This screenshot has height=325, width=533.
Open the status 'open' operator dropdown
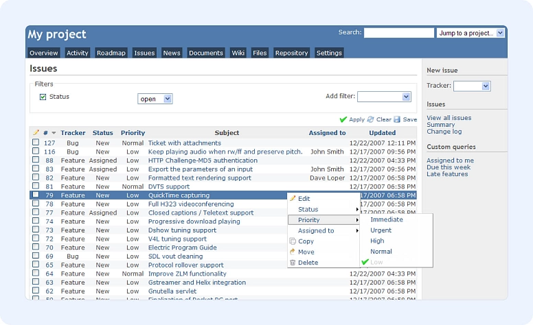pos(155,99)
